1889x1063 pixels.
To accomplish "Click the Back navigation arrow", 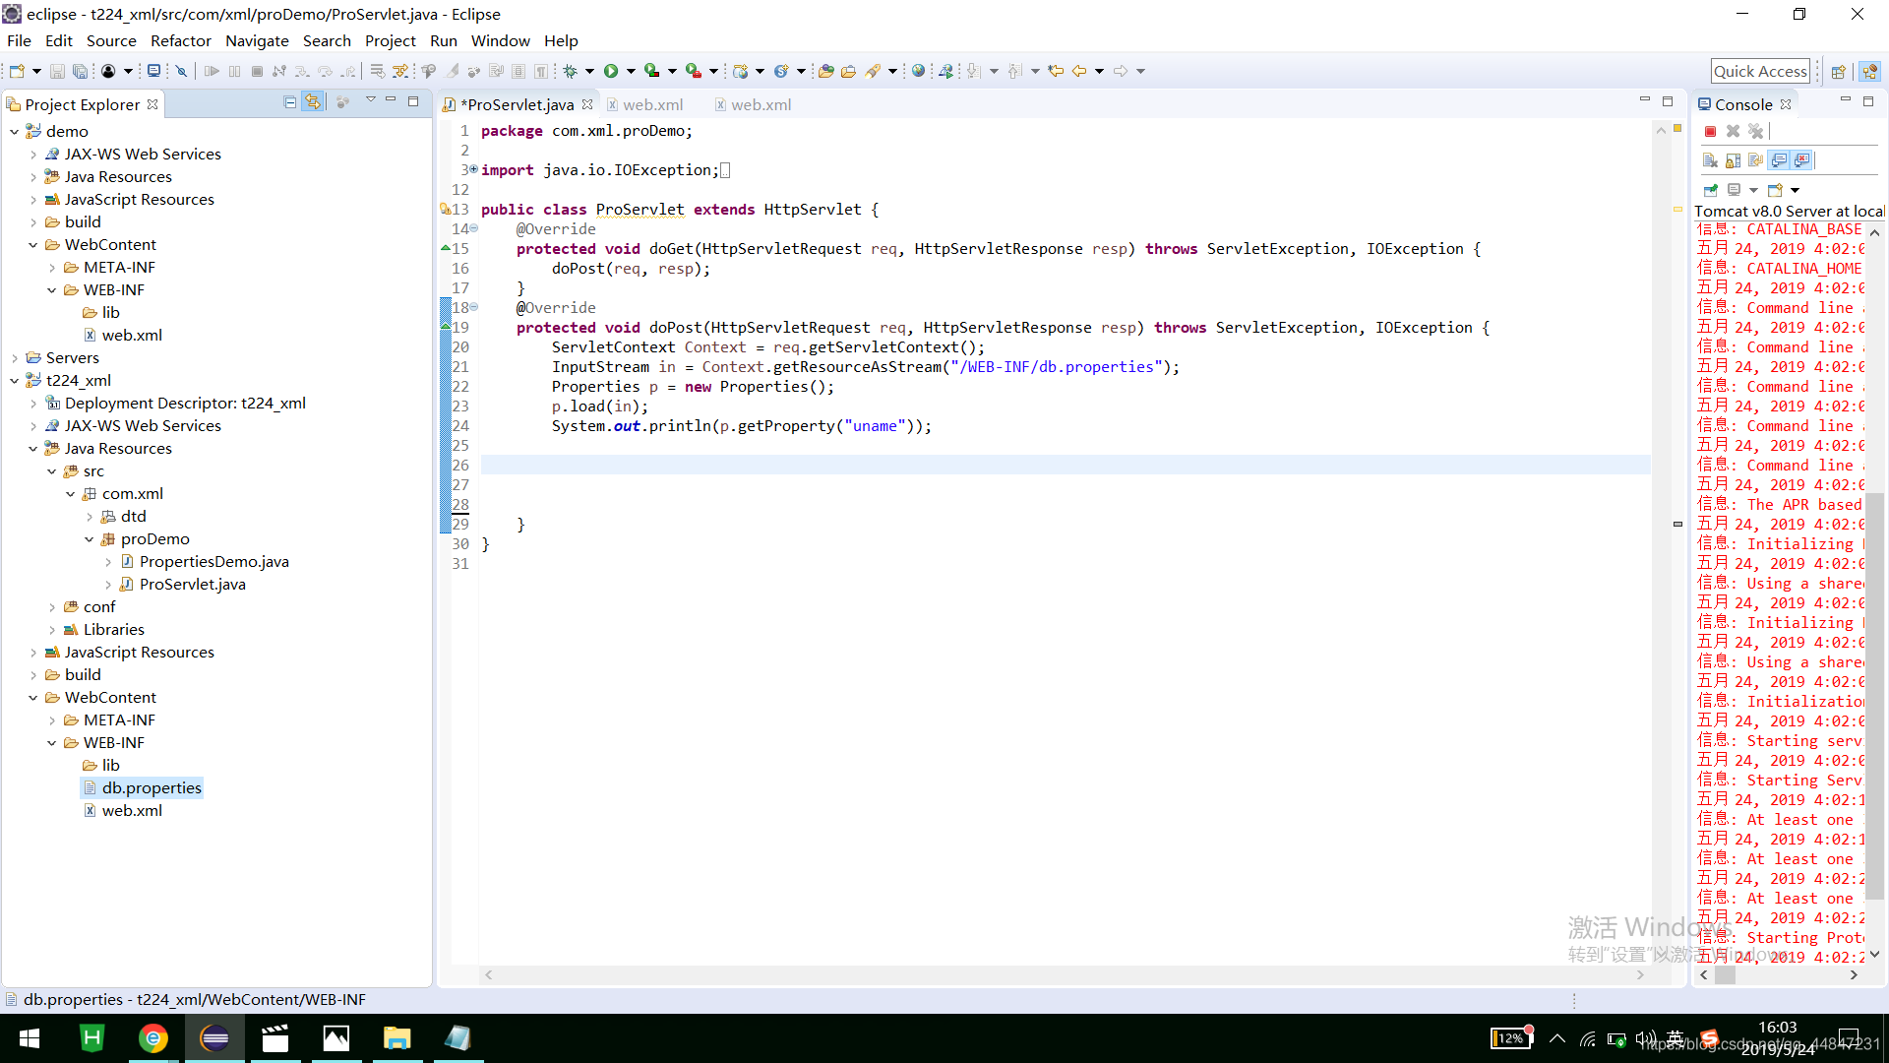I will (1079, 71).
